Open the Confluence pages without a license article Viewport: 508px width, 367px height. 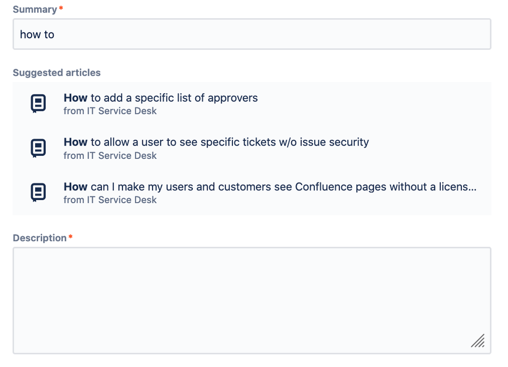pyautogui.click(x=270, y=187)
